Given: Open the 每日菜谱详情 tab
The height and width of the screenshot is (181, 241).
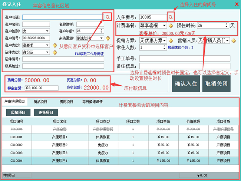Looking at the screenshot, I should [92, 102].
